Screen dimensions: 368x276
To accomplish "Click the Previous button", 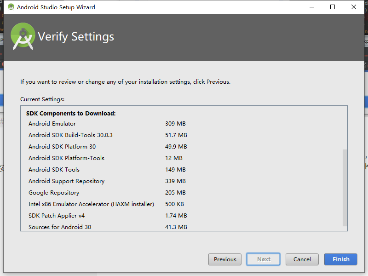I will [225, 259].
